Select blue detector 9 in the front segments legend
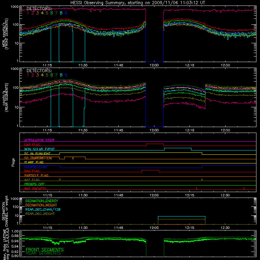The height and width of the screenshot is (260, 260). 66,13
